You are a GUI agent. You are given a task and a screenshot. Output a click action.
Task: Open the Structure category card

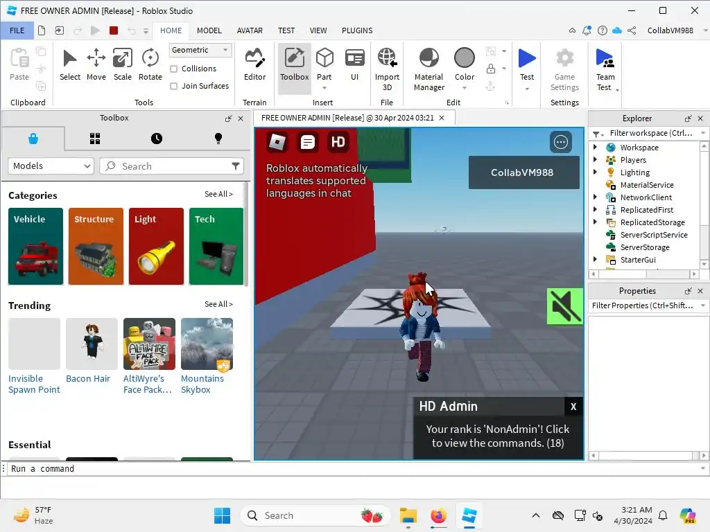(x=96, y=246)
